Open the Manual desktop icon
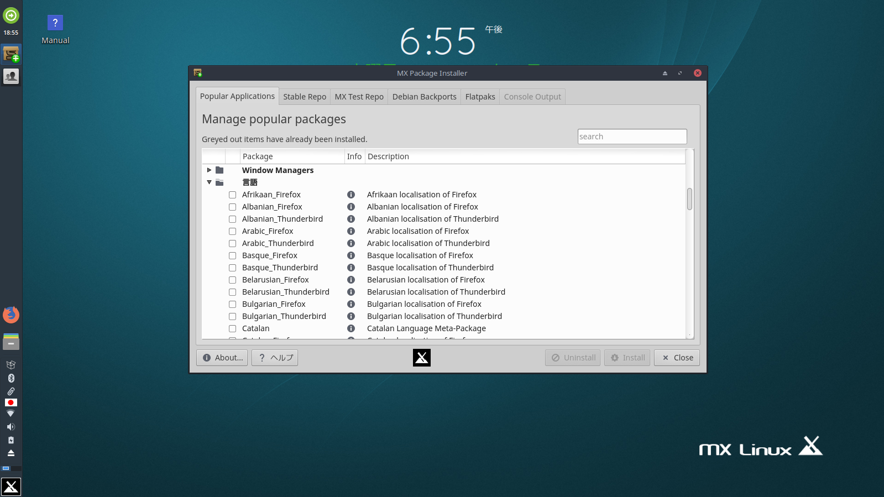 55,30
